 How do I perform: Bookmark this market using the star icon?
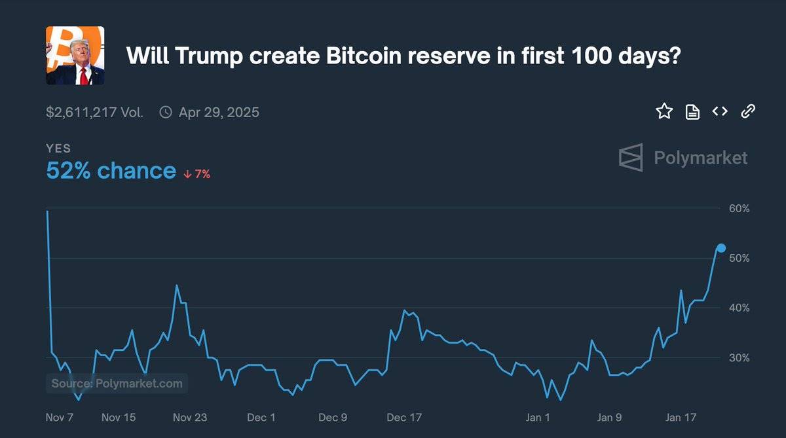click(x=664, y=111)
